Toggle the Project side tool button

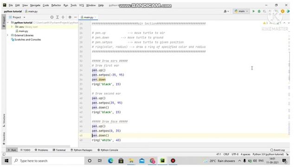point(4,22)
